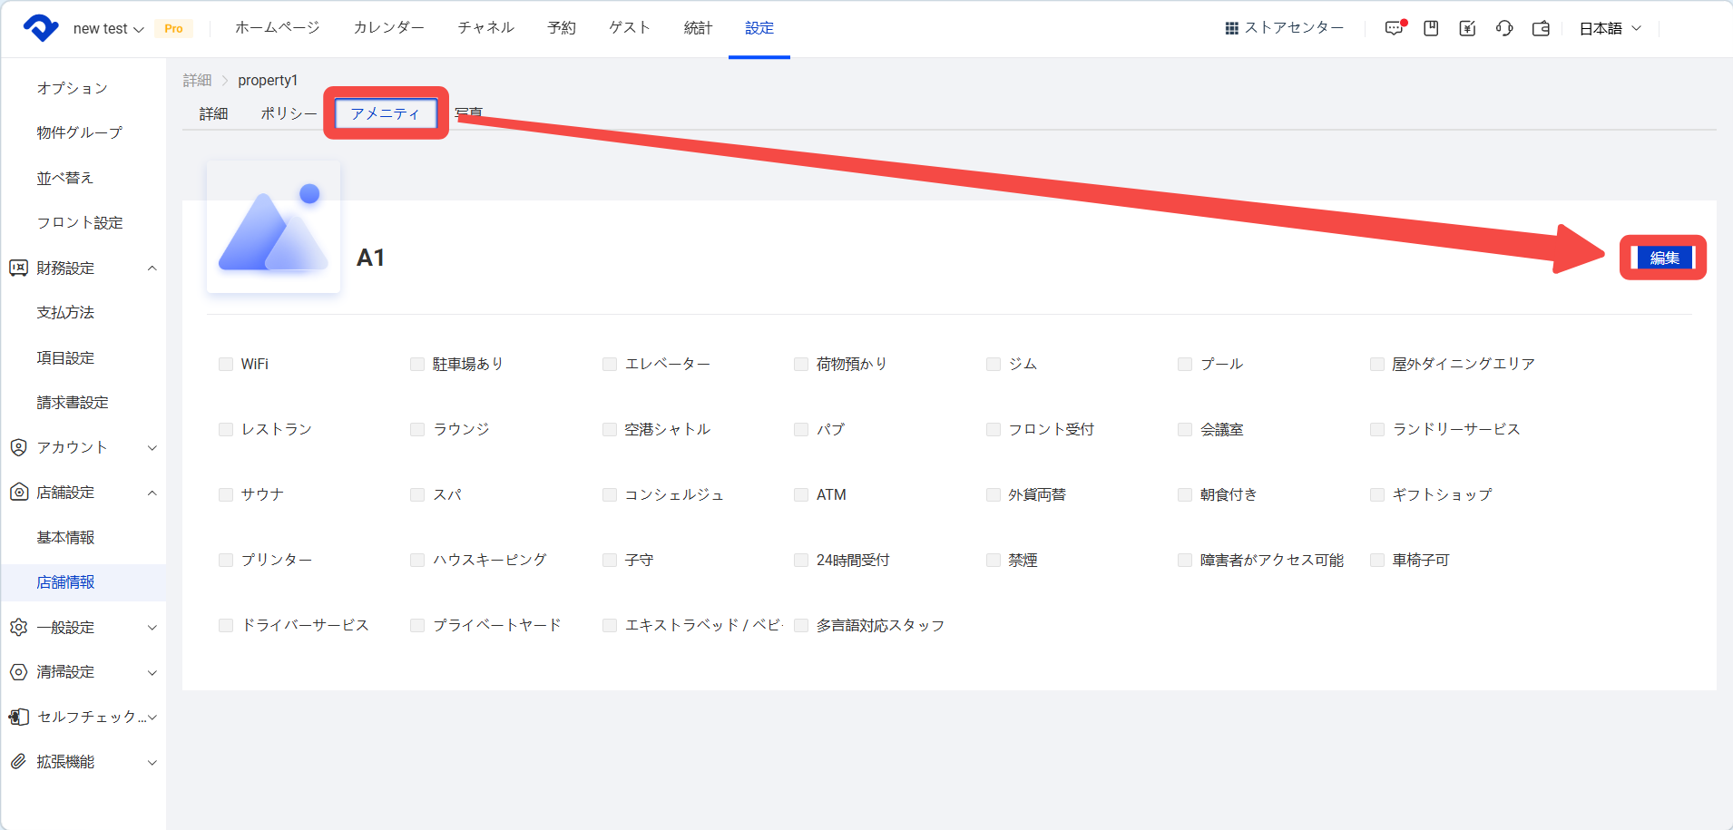Check the 駐車場あり checkbox
Image resolution: width=1733 pixels, height=830 pixels.
(x=417, y=364)
